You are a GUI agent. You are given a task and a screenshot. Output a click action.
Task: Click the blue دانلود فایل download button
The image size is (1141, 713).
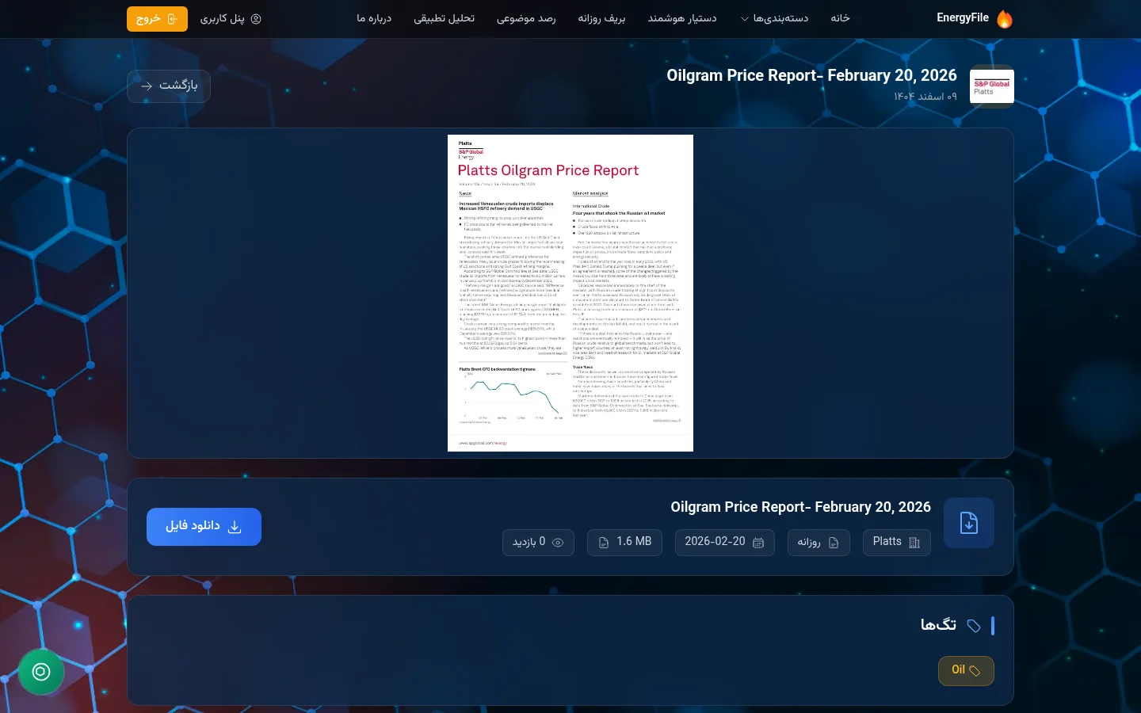(x=204, y=527)
